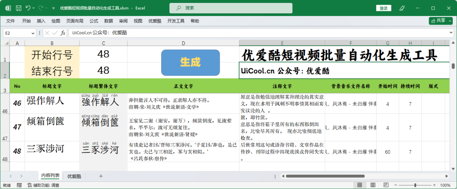Switch to the 开始 ribbon tab
457x189 pixels.
(26, 21)
